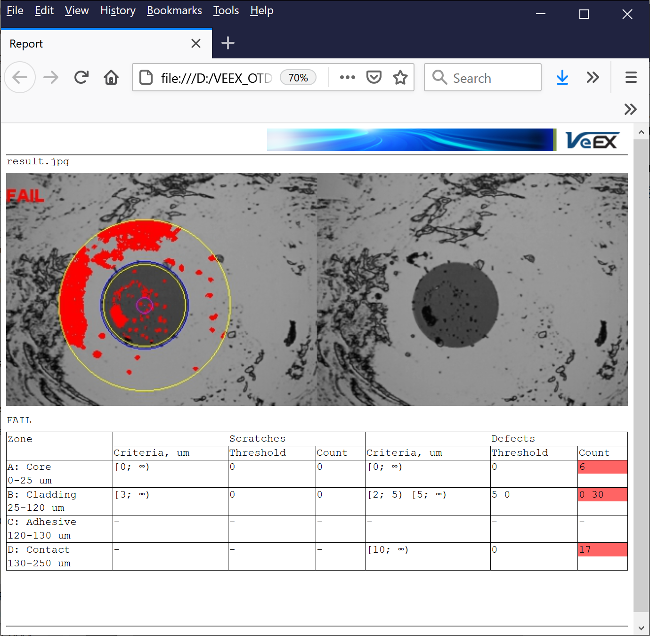The width and height of the screenshot is (650, 636).
Task: Click the file URL address bar
Action: point(216,78)
